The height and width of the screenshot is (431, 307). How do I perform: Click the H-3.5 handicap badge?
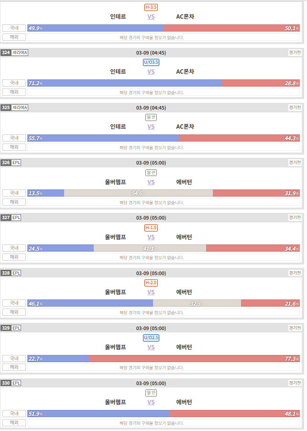click(151, 7)
